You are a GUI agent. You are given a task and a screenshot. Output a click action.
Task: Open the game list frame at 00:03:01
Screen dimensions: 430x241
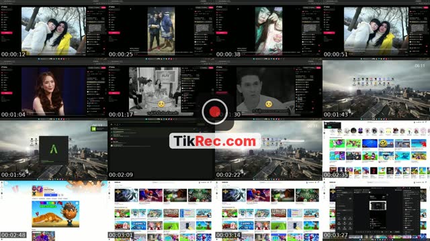point(161,211)
